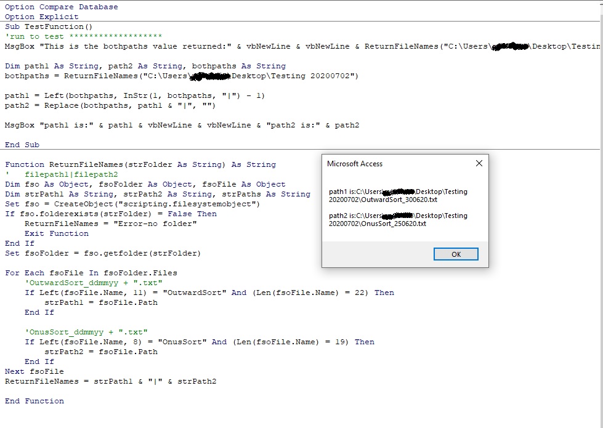Click the 'OutwardSort_ddmmyy' comment line

[94, 283]
